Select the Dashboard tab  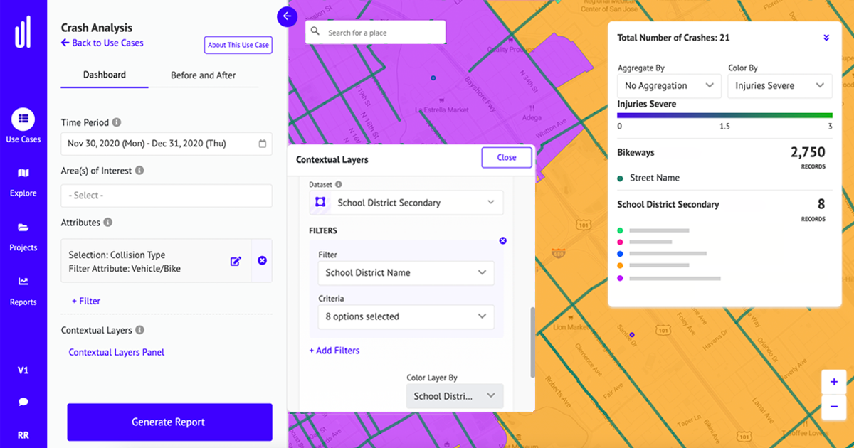click(x=104, y=75)
